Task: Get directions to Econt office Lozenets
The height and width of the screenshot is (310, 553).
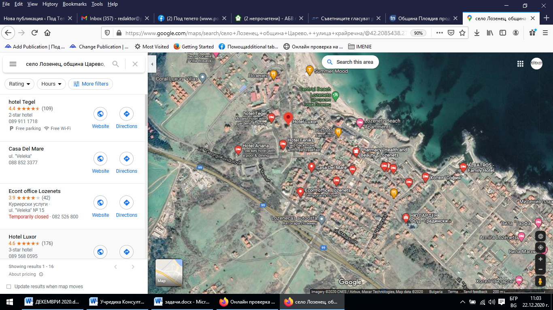Action: (x=126, y=203)
